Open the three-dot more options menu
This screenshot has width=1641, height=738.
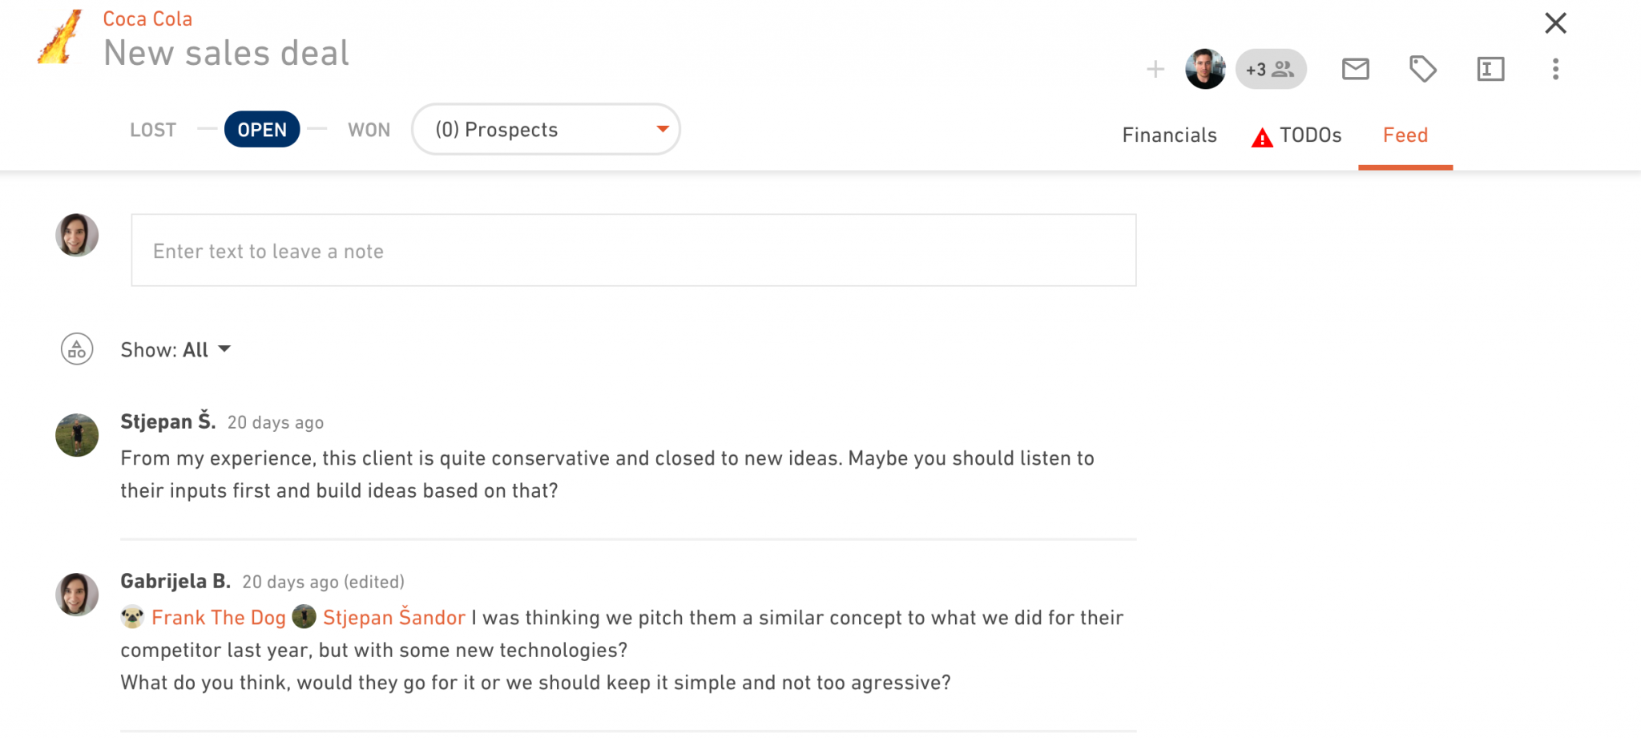point(1555,69)
